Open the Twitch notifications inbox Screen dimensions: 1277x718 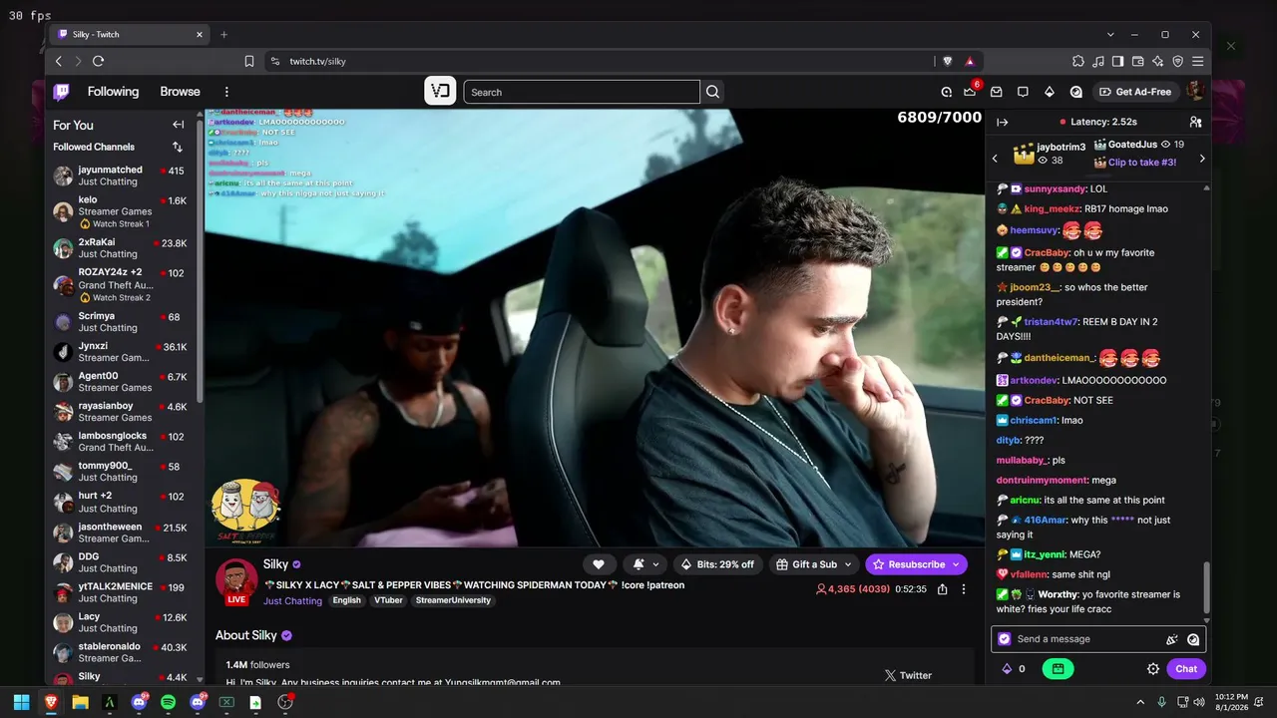[996, 92]
